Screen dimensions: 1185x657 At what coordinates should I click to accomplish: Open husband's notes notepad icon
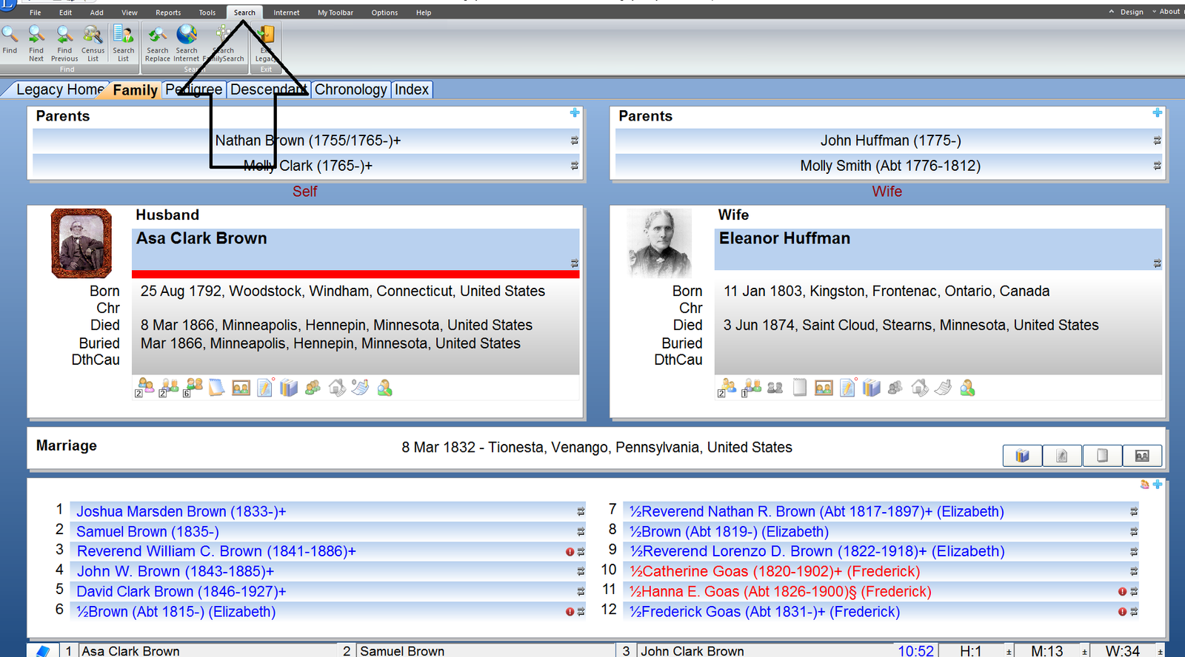tap(216, 388)
